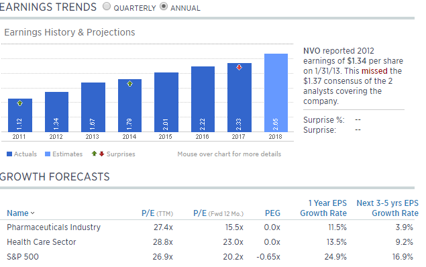Select the Annual radio button

[164, 6]
